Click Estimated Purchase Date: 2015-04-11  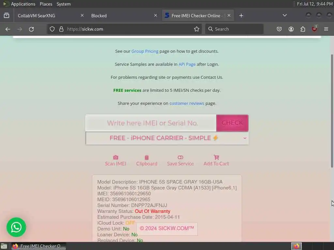pyautogui.click(x=138, y=217)
